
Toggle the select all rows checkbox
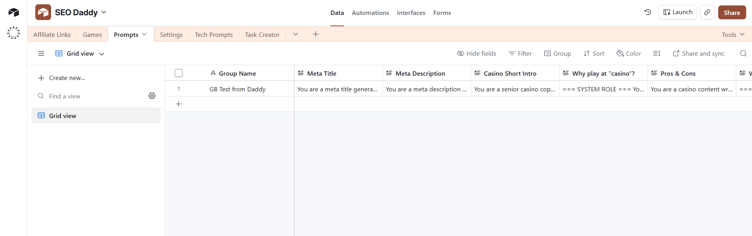pos(179,73)
